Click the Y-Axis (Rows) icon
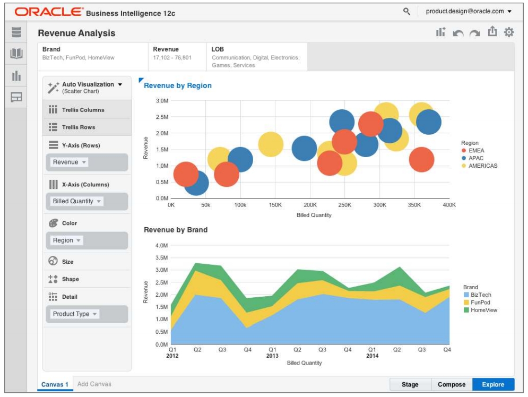Image resolution: width=528 pixels, height=397 pixels. 53,145
